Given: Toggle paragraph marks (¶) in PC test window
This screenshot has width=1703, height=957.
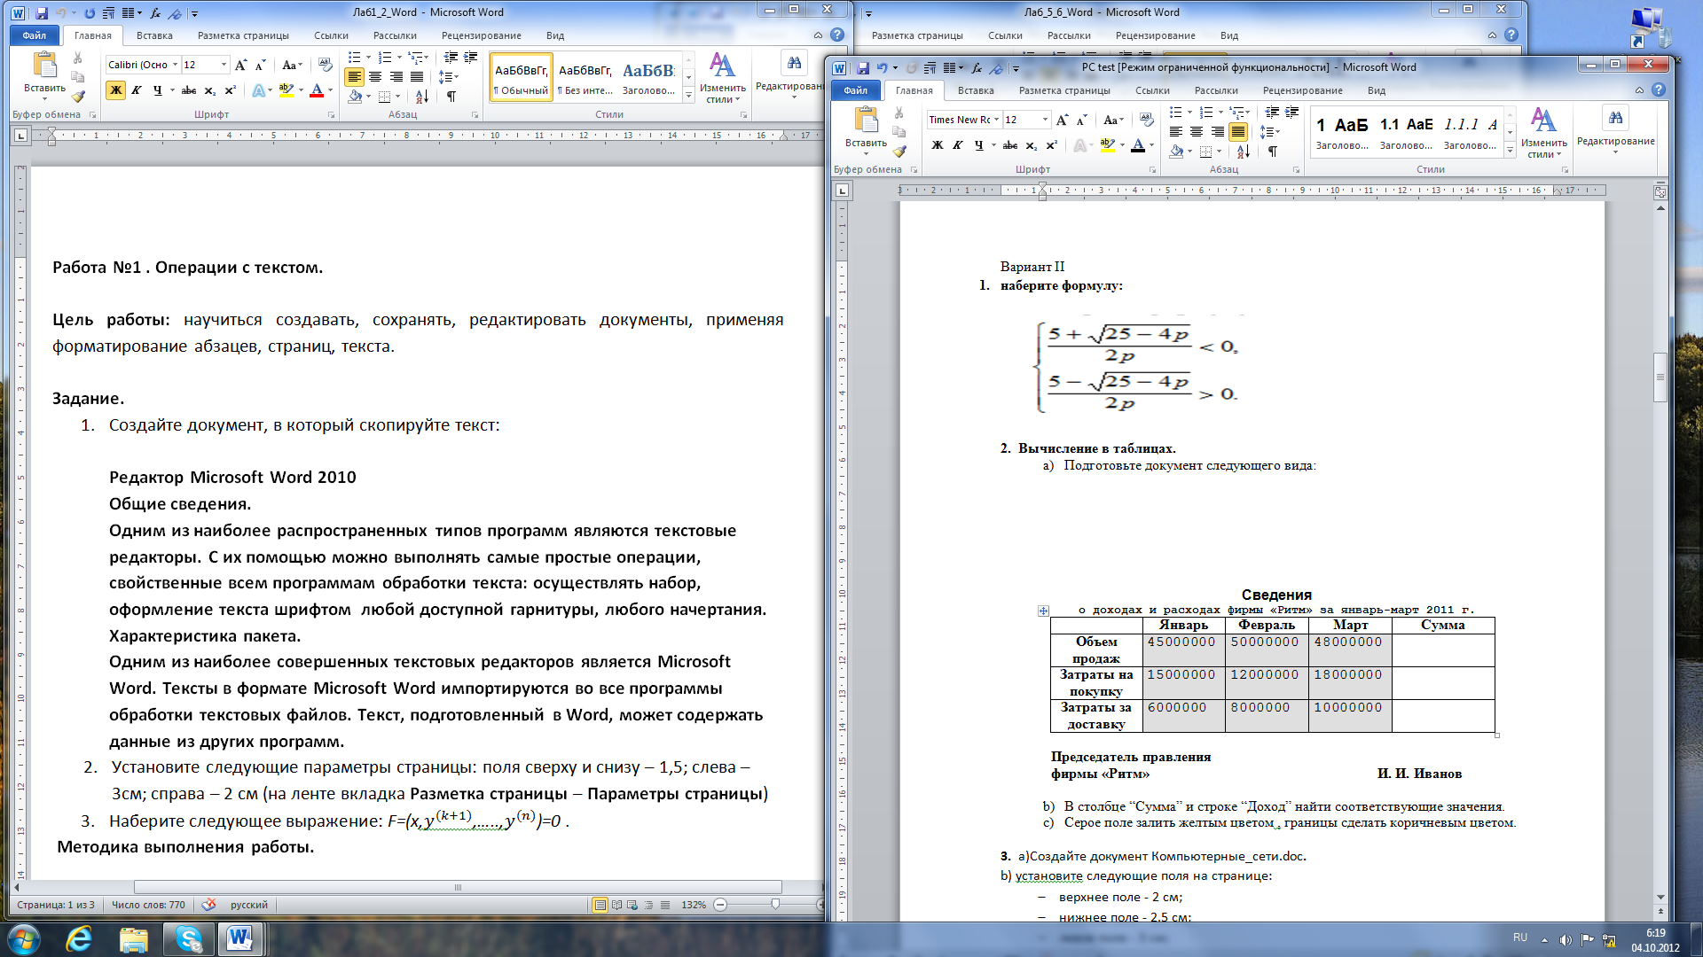Looking at the screenshot, I should 1273,152.
